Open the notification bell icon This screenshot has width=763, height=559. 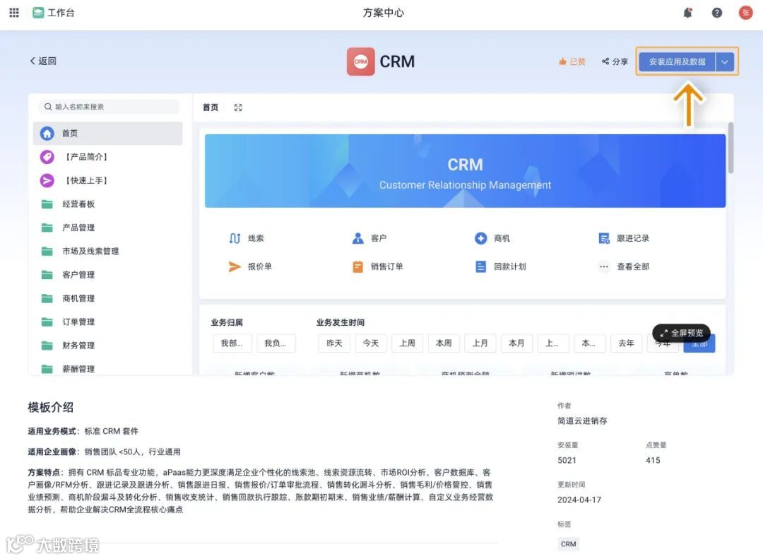tap(687, 13)
